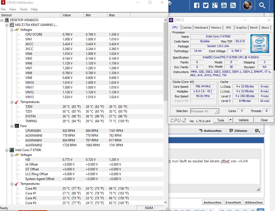
Task: Open the Tools dropdown arrow in CPU-Z
Action: [x=230, y=120]
